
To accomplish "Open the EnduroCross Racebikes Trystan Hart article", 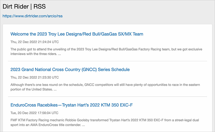I will (72, 105).
